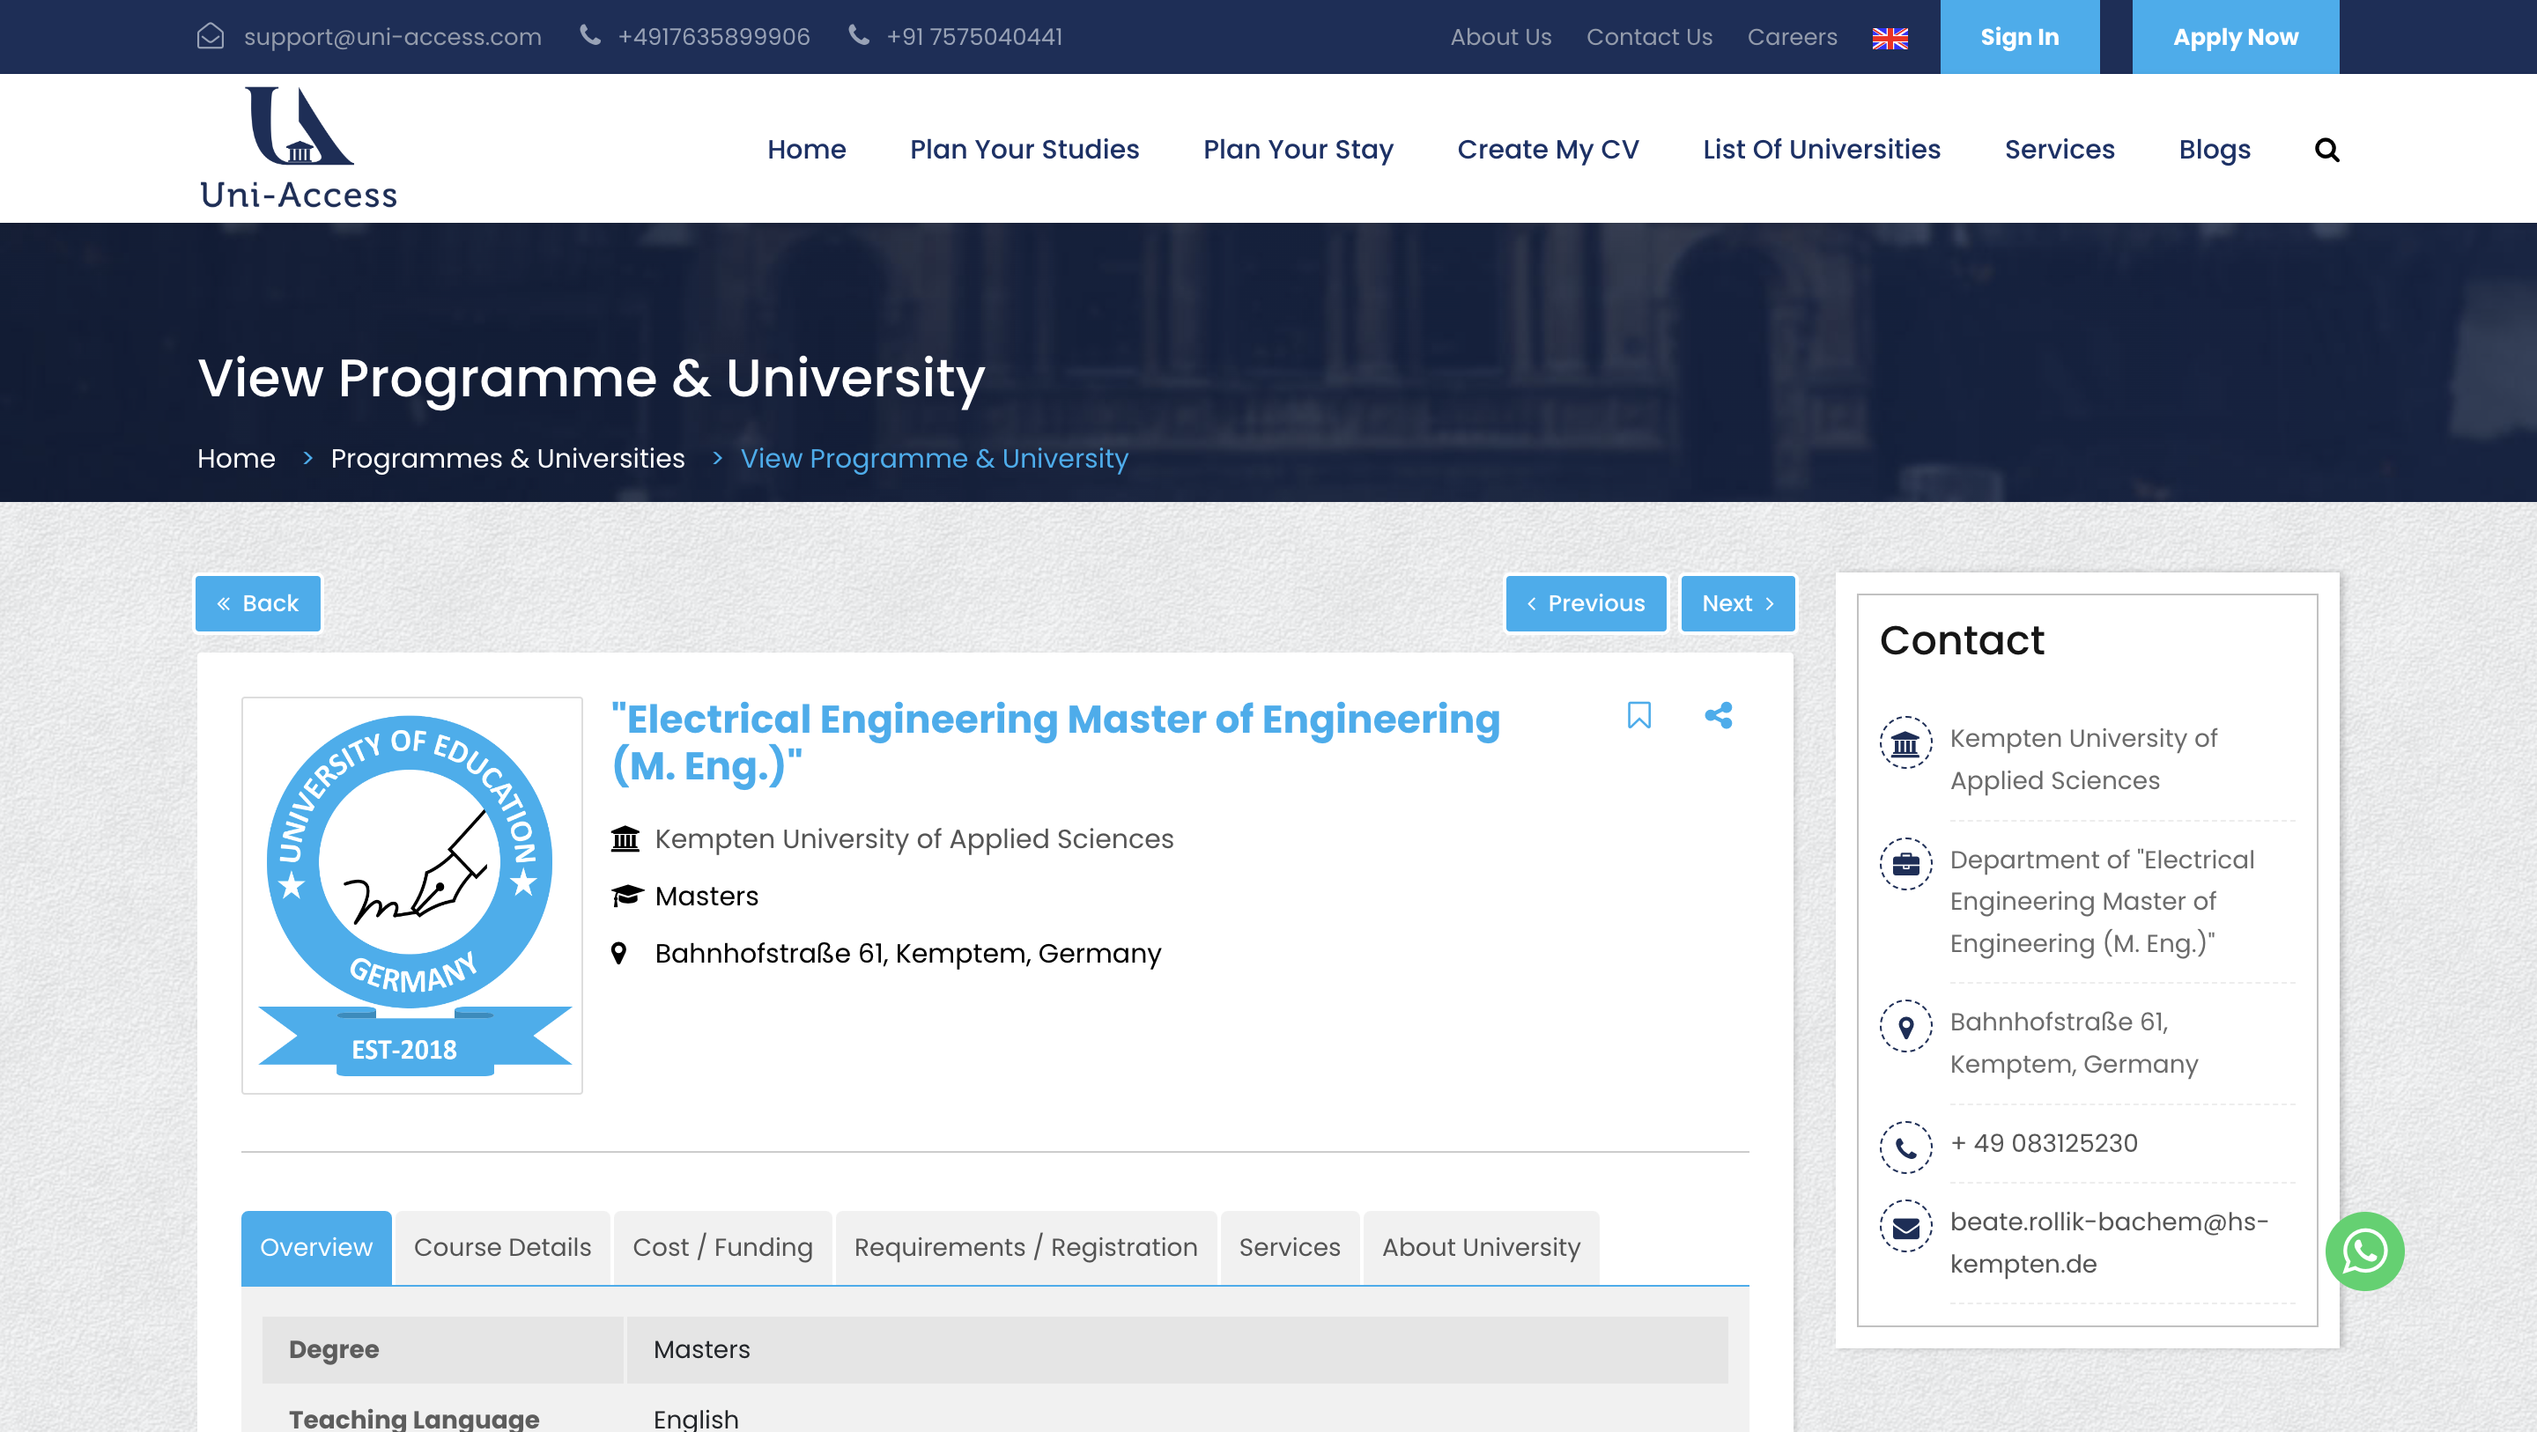Screen dimensions: 2537x1432
Task: Click the +91 7575040441 phone number
Action: click(974, 37)
